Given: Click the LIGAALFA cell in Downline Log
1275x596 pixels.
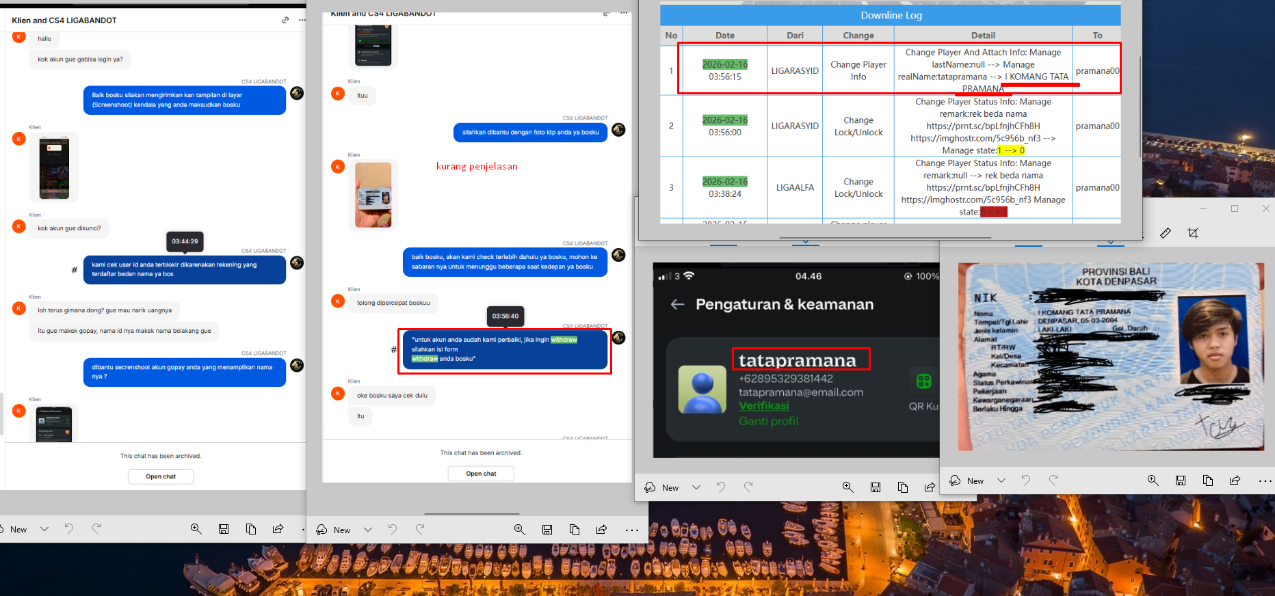Looking at the screenshot, I should coord(795,187).
